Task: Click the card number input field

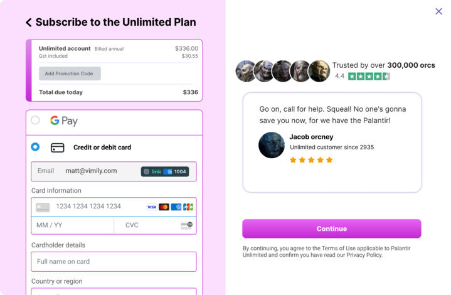Action: click(88, 206)
